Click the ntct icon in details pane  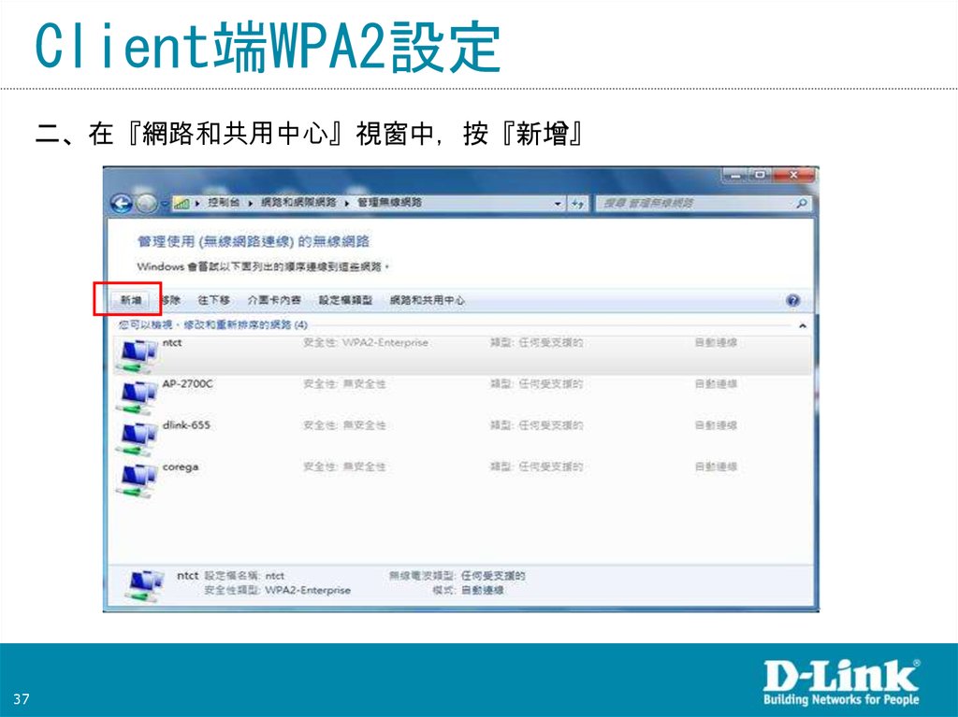pos(144,585)
